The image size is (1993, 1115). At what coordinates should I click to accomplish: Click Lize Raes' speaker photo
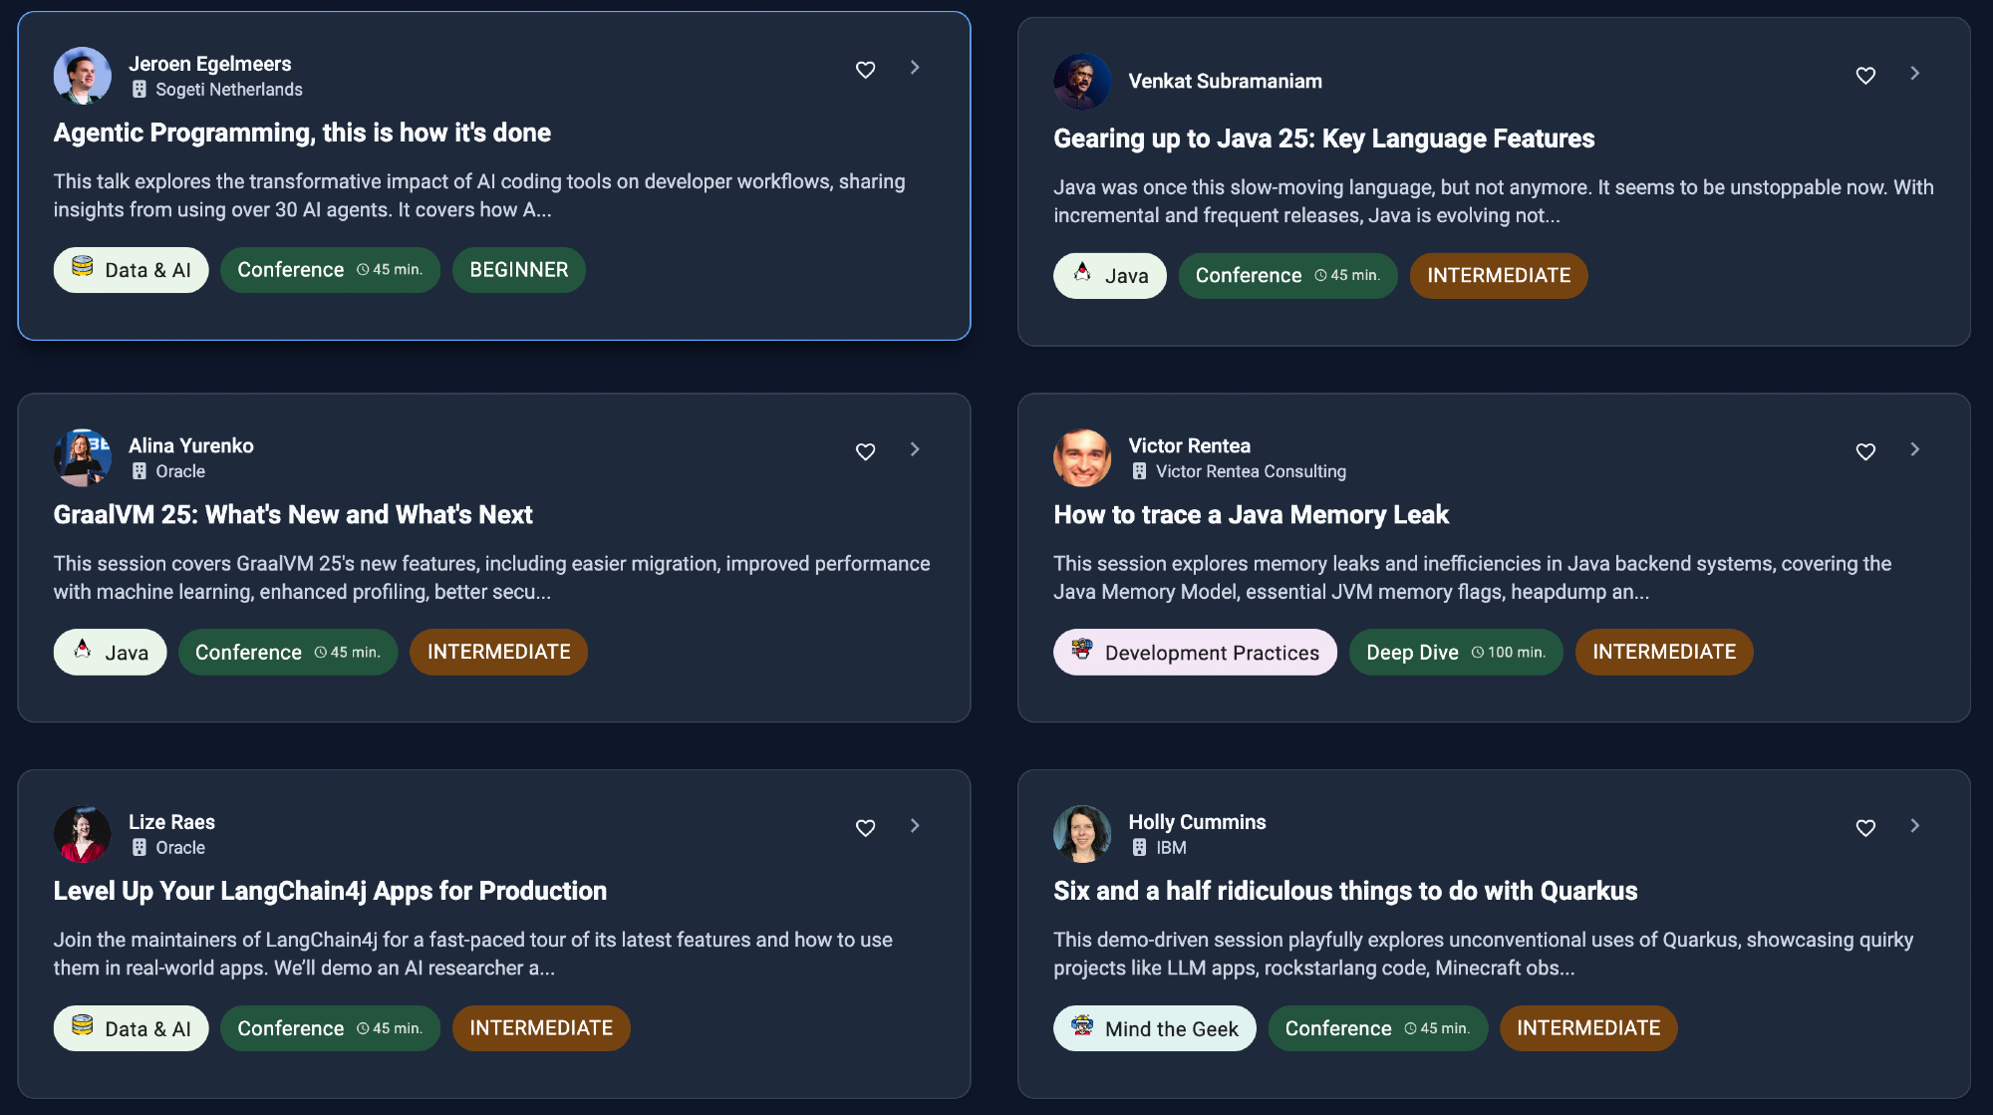82,834
